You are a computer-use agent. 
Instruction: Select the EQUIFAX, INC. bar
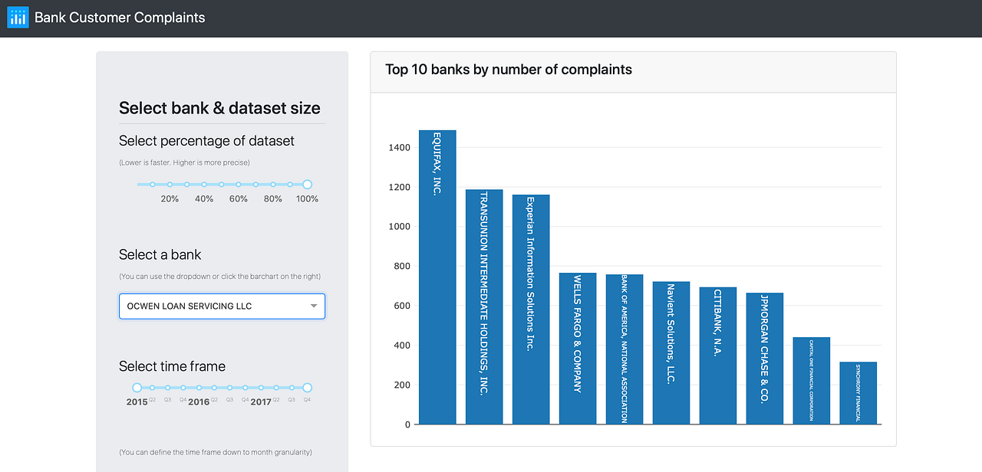[437, 276]
